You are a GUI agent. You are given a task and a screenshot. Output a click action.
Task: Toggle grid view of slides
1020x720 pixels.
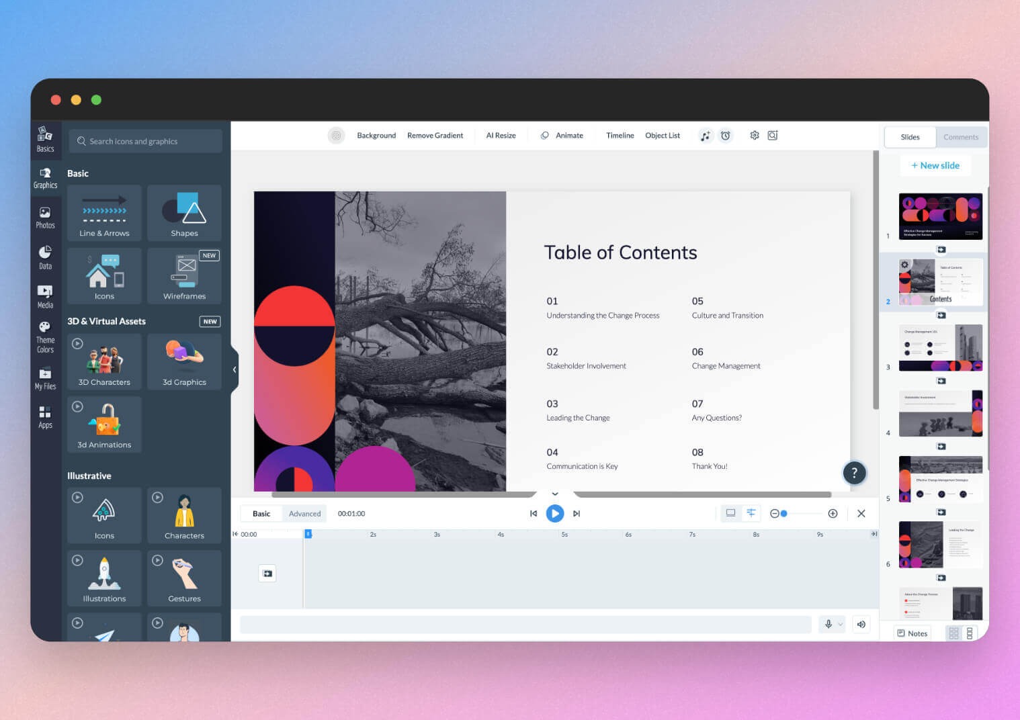click(953, 633)
